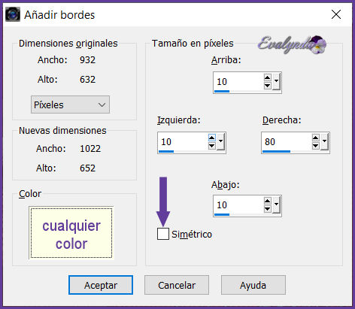Increase the Izquierda value with up arrow
This screenshot has width=355, height=309.
click(212, 138)
